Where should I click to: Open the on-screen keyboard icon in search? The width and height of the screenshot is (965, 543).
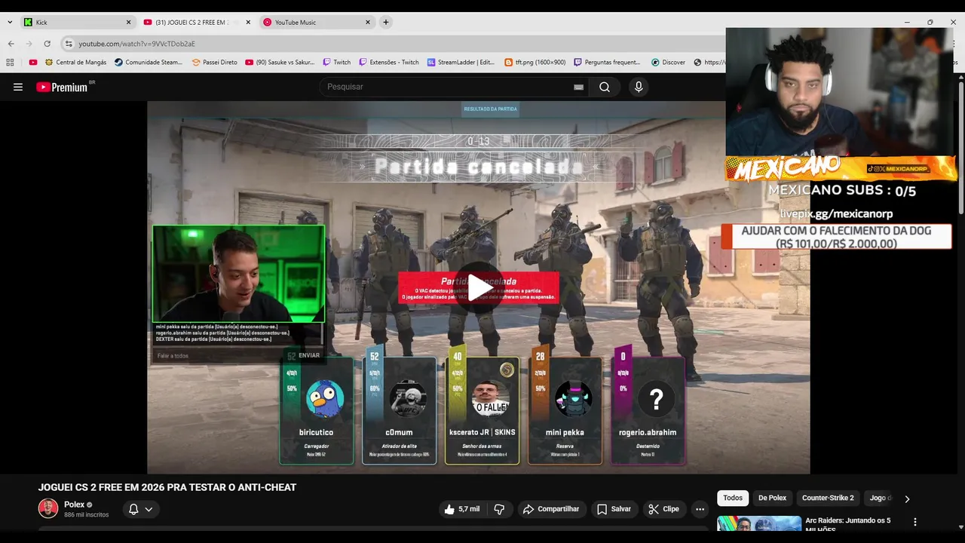[x=578, y=87]
